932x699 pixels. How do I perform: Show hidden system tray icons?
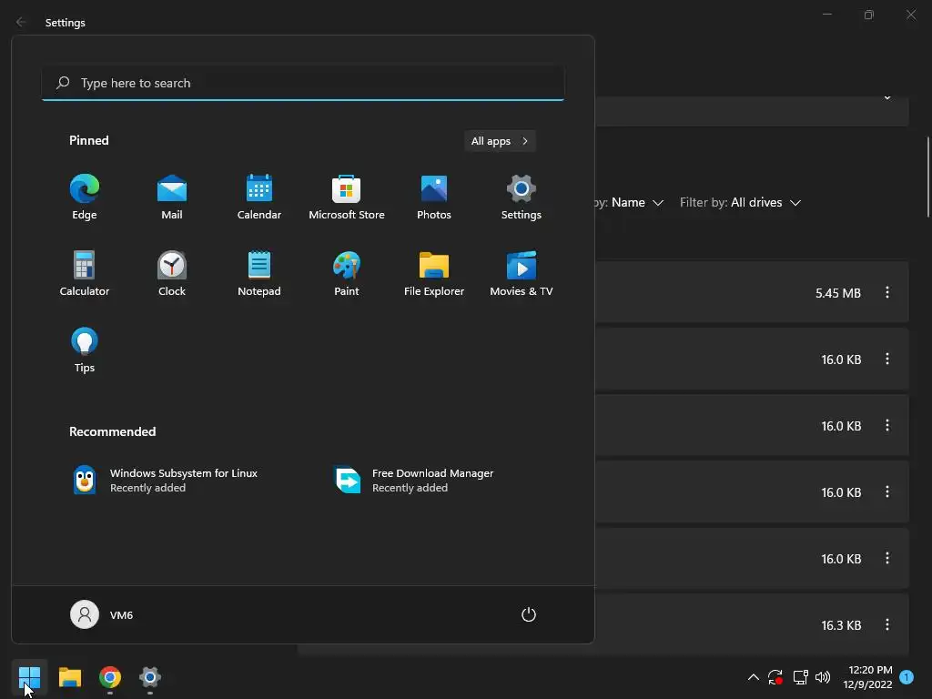point(753,677)
